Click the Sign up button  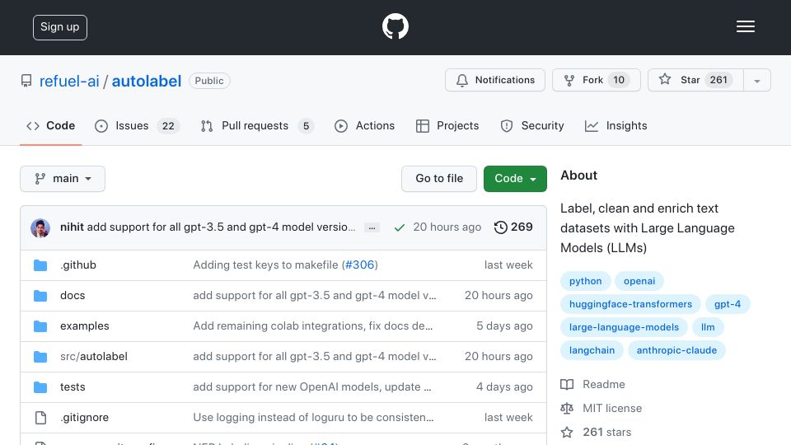click(60, 27)
